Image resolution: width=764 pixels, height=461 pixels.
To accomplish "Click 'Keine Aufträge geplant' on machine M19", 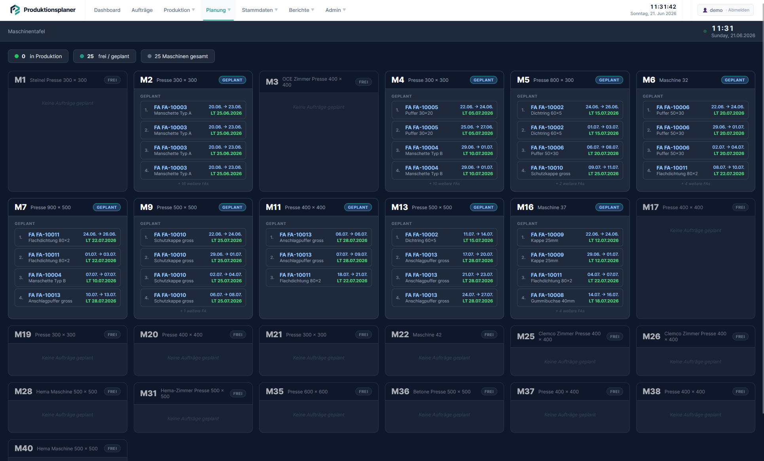I will [68, 358].
